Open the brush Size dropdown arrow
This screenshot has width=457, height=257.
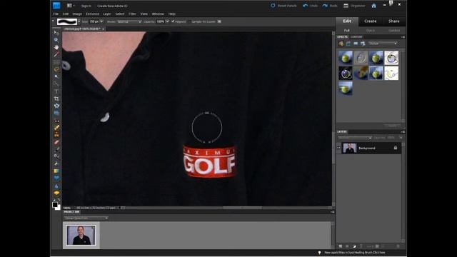[101, 21]
